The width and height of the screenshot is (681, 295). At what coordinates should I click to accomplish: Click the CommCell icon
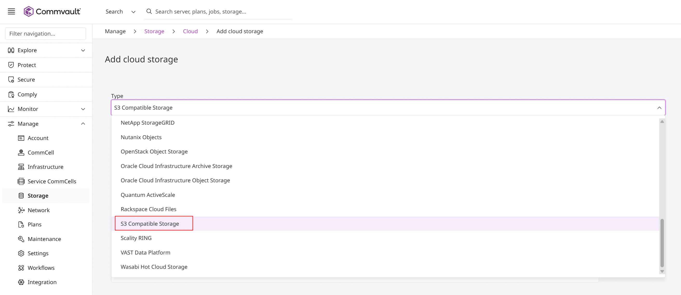(21, 152)
